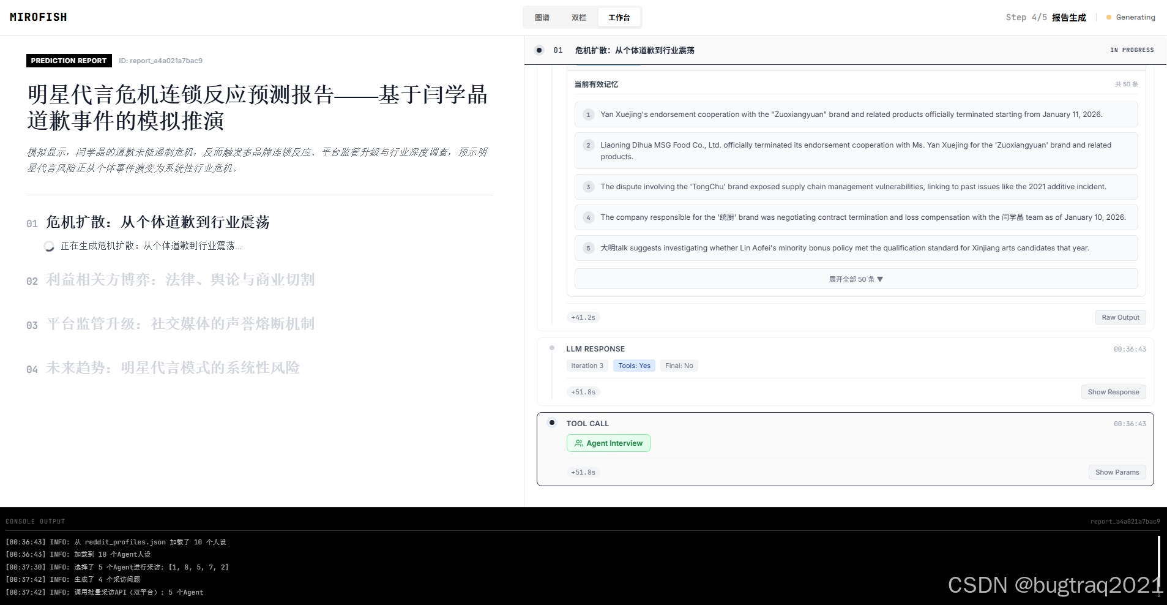Click the TOOL CALL timeline dot
The image size is (1167, 605).
point(552,423)
